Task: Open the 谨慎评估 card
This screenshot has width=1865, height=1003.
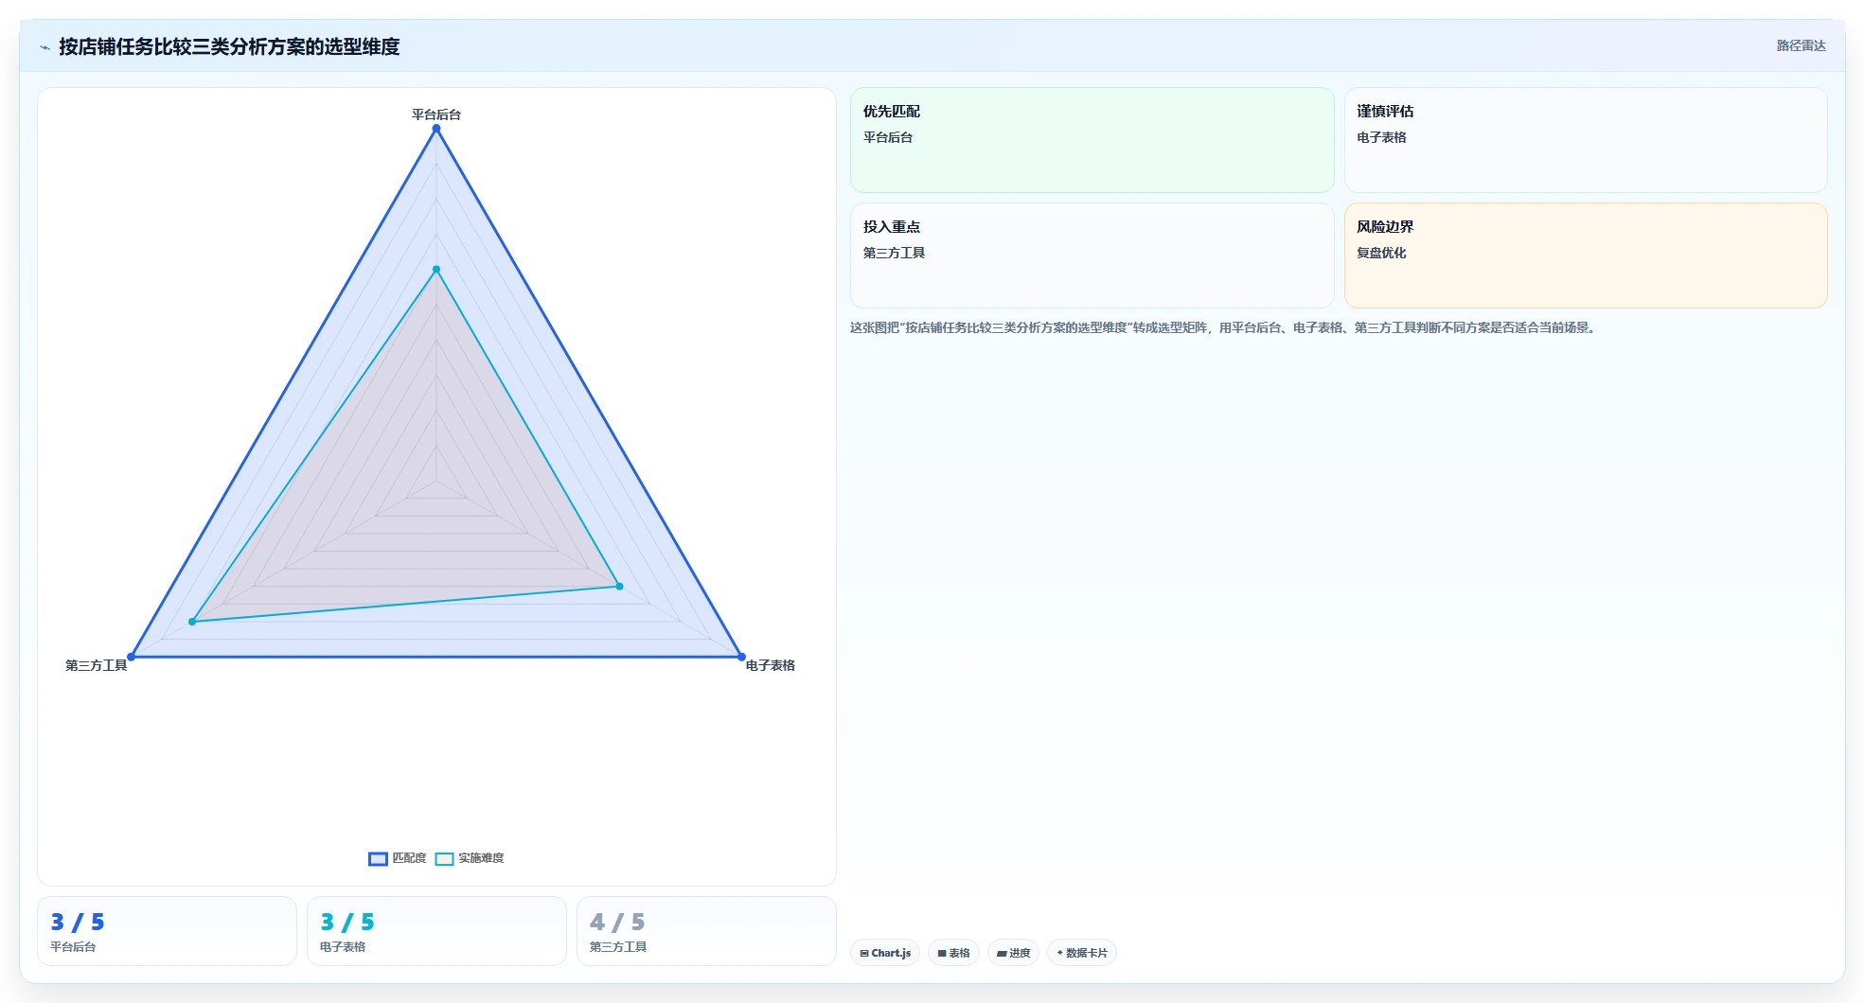Action: [x=1586, y=140]
